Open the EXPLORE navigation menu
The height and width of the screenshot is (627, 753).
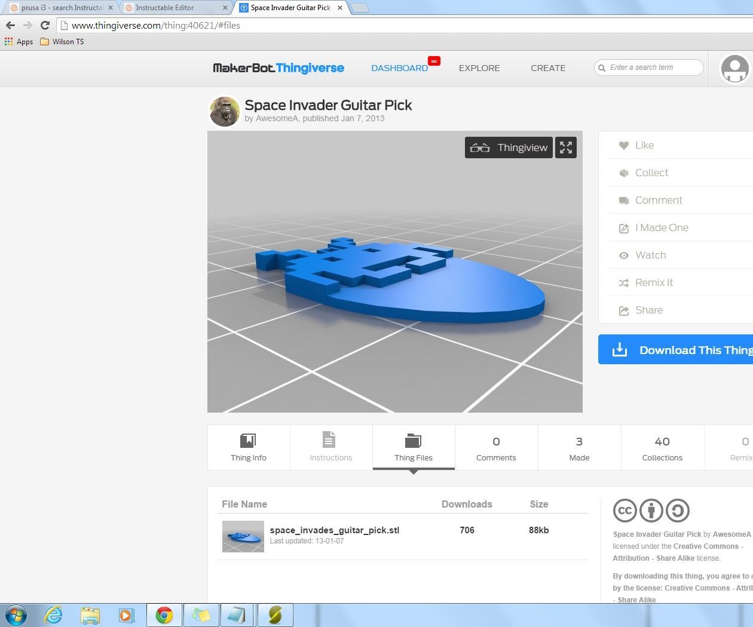coord(479,68)
